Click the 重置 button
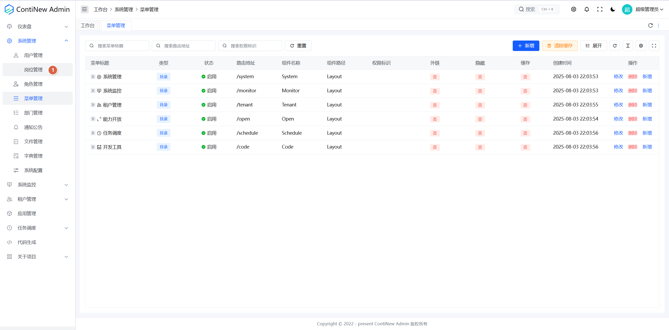Image resolution: width=669 pixels, height=330 pixels. pyautogui.click(x=298, y=46)
